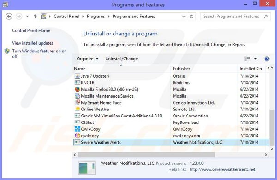Click the Back navigation arrow

(x=9, y=17)
